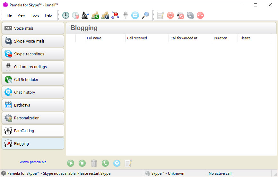Select the Blogging sidebar button
278x177 pixels.
[33, 144]
